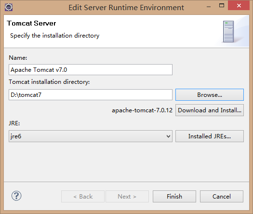The width and height of the screenshot is (253, 214).
Task: Click the disabled Next button
Action: [127, 197]
